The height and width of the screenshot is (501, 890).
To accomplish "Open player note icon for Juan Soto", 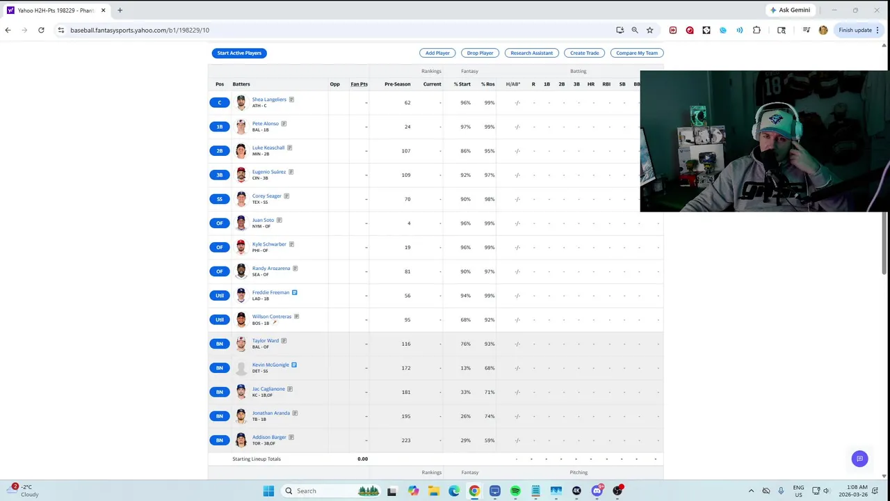I will (x=280, y=220).
